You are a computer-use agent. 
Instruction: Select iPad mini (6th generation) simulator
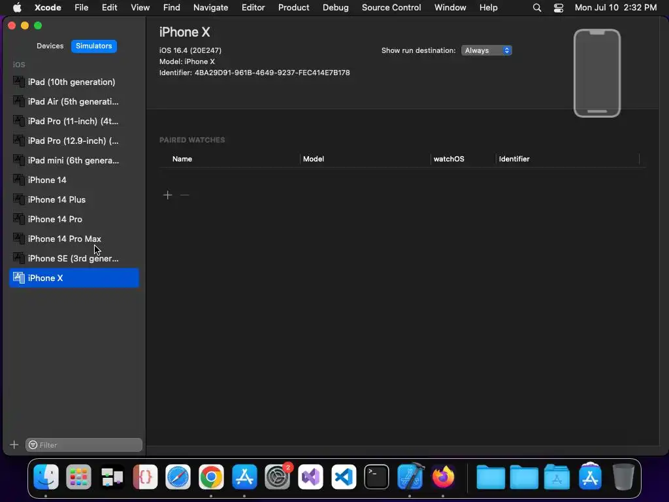[x=74, y=161]
